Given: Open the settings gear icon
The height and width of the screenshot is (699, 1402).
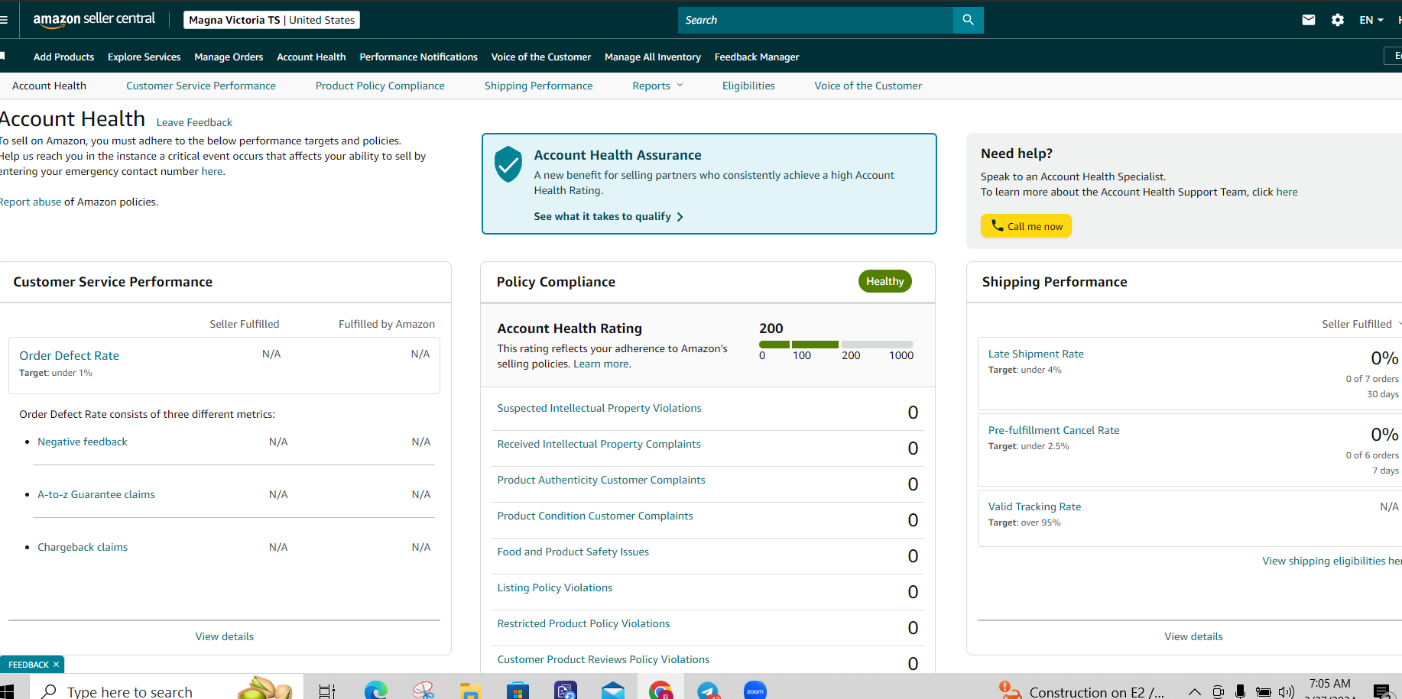Looking at the screenshot, I should click(1337, 20).
